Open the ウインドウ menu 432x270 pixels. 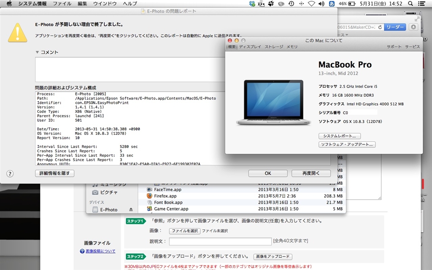pos(104,4)
